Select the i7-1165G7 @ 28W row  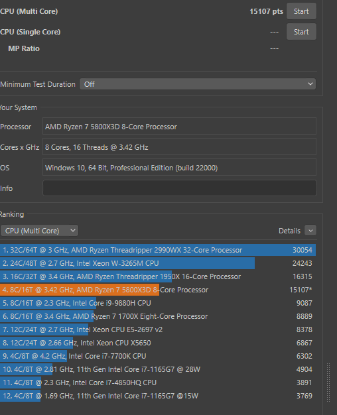click(158, 369)
